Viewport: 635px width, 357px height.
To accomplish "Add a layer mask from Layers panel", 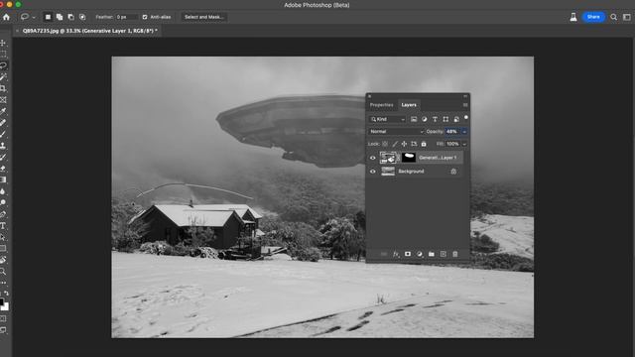I will tap(408, 254).
